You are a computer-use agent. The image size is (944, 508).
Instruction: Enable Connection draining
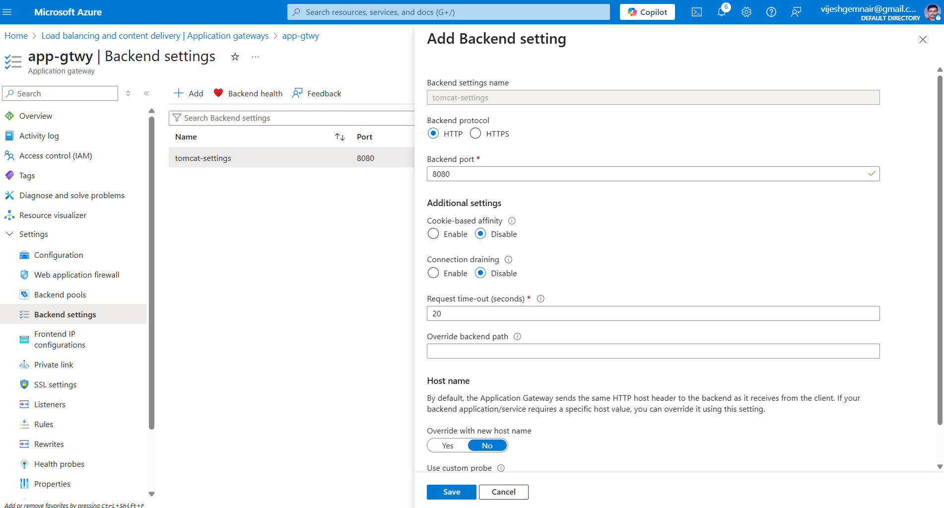[433, 273]
